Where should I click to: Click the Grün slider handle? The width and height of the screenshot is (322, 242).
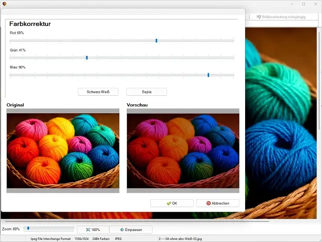pyautogui.click(x=87, y=58)
